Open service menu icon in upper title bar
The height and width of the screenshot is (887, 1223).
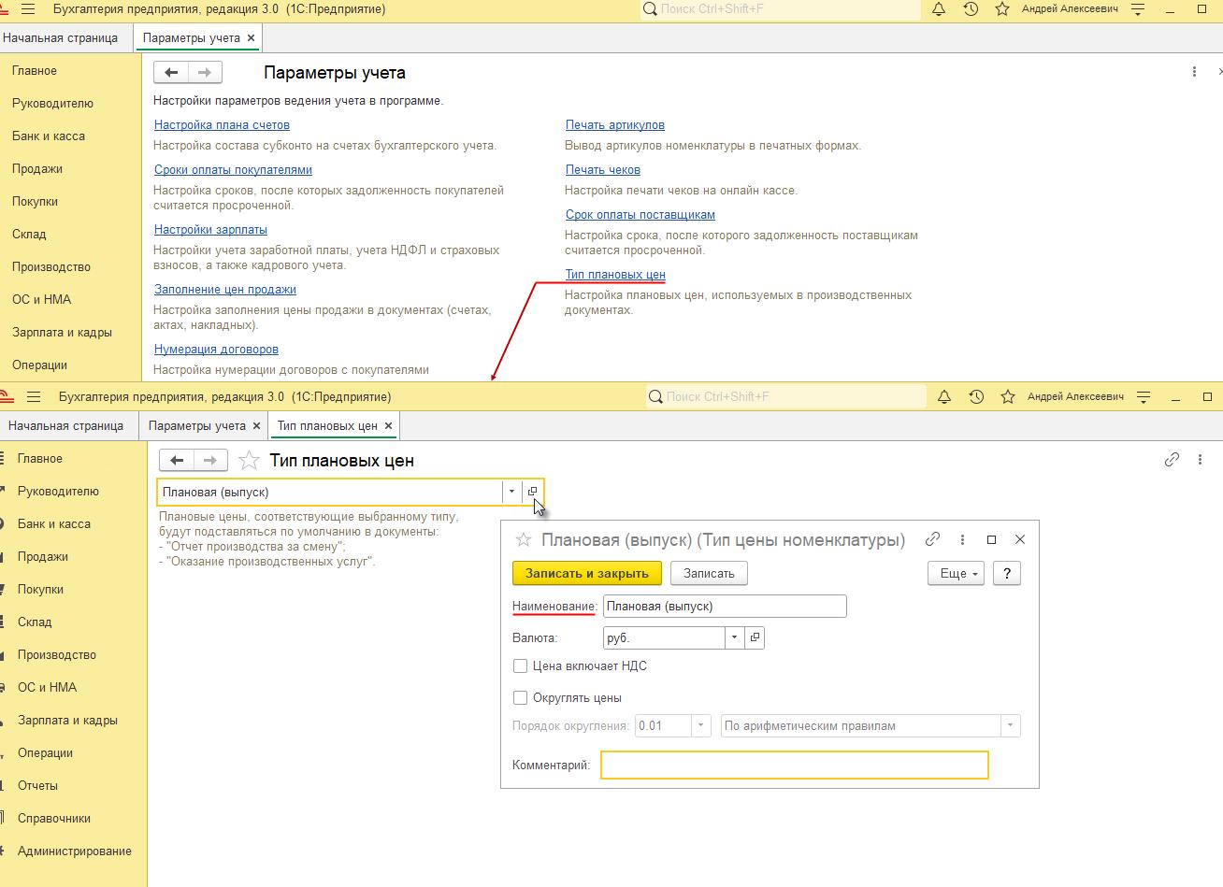[x=1138, y=9]
